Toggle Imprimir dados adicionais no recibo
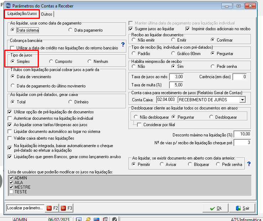The width and height of the screenshot is (263, 221). click(x=188, y=29)
